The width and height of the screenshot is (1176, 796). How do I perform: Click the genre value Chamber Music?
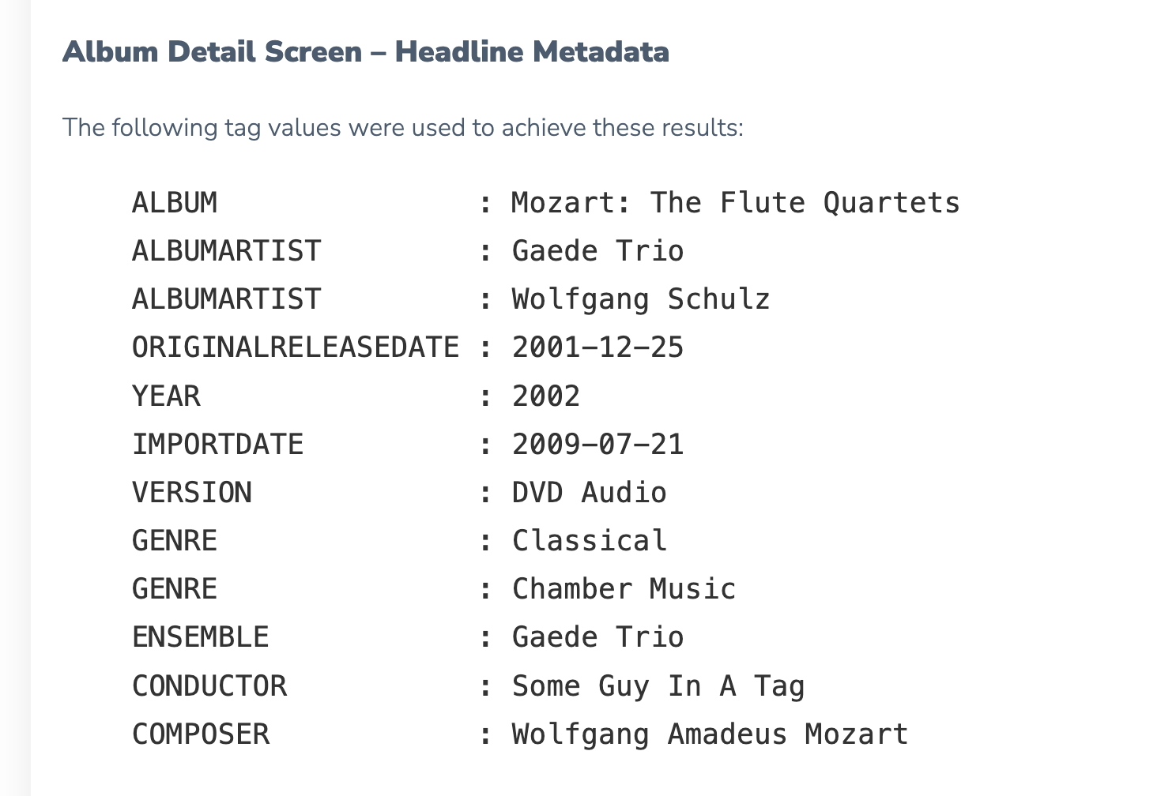point(624,589)
